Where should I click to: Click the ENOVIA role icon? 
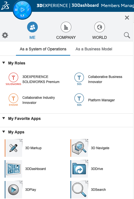click(x=13, y=100)
